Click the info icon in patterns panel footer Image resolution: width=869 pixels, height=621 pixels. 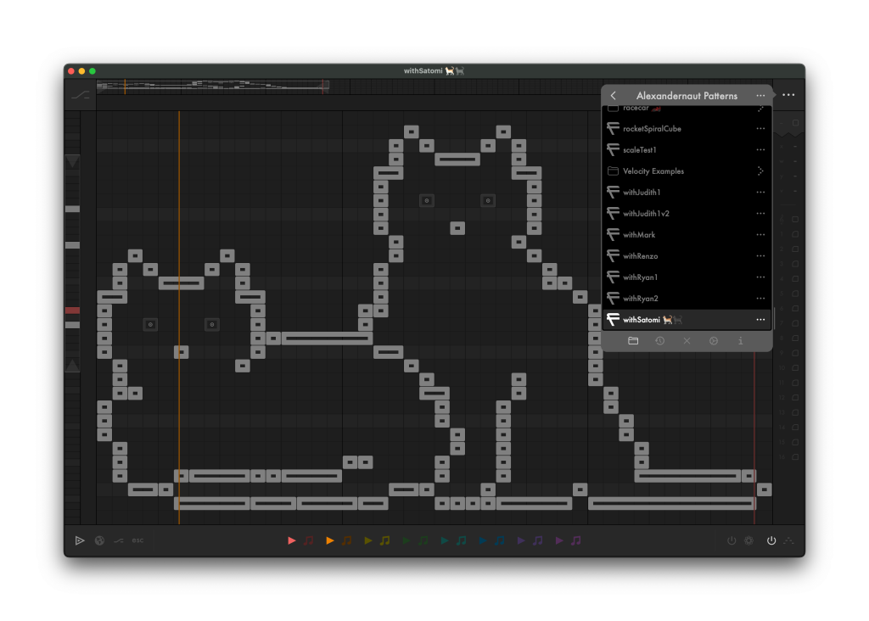pos(740,341)
